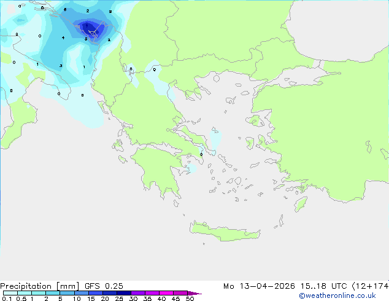
Task: Select the 35–40 mm legend color box
Action: pos(152,293)
